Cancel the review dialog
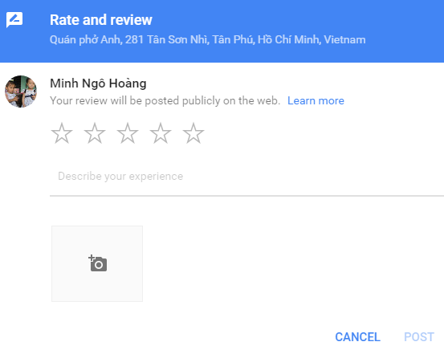This screenshot has width=444, height=350. 357,337
